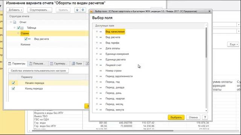241x135 pixels.
Task: Click the scroll down arrow in fields list
Action: point(206,111)
